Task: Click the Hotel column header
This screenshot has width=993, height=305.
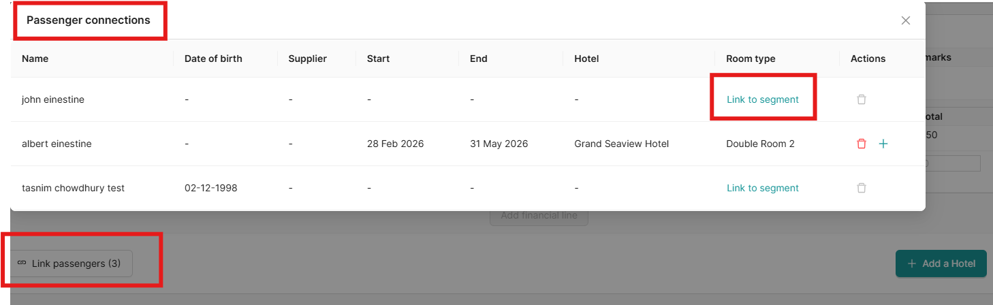Action: point(586,59)
